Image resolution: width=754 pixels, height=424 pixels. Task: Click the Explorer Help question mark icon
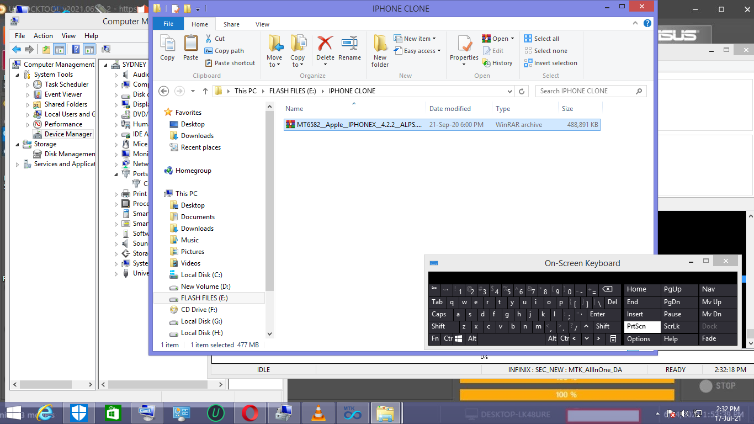pos(647,24)
